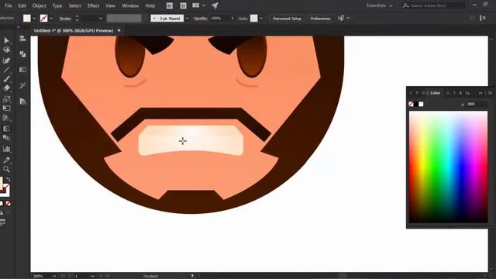Swap fill and stroke arrows in toolbar
The height and width of the screenshot is (279, 496).
click(x=9, y=179)
